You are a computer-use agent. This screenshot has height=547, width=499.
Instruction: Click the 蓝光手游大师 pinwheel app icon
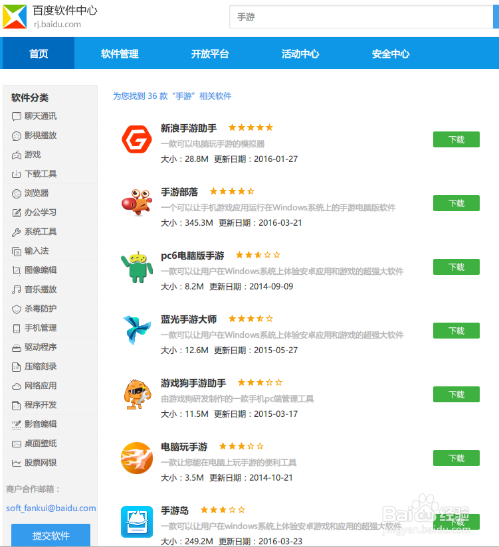pyautogui.click(x=136, y=330)
